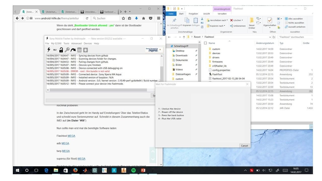Open Firefox list-all-tabs dropdown
The height and width of the screenshot is (181, 322).
[x=130, y=12]
